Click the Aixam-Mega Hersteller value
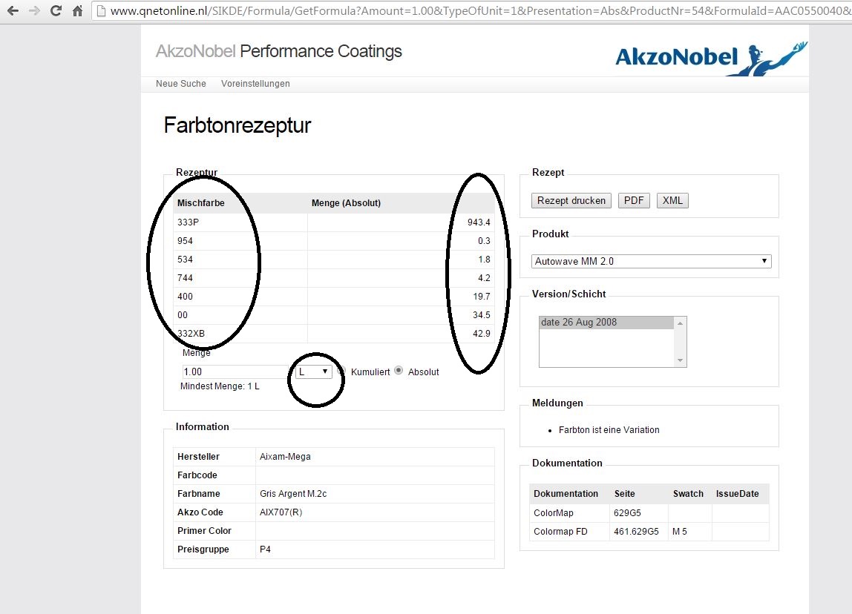The width and height of the screenshot is (852, 614). (x=285, y=457)
